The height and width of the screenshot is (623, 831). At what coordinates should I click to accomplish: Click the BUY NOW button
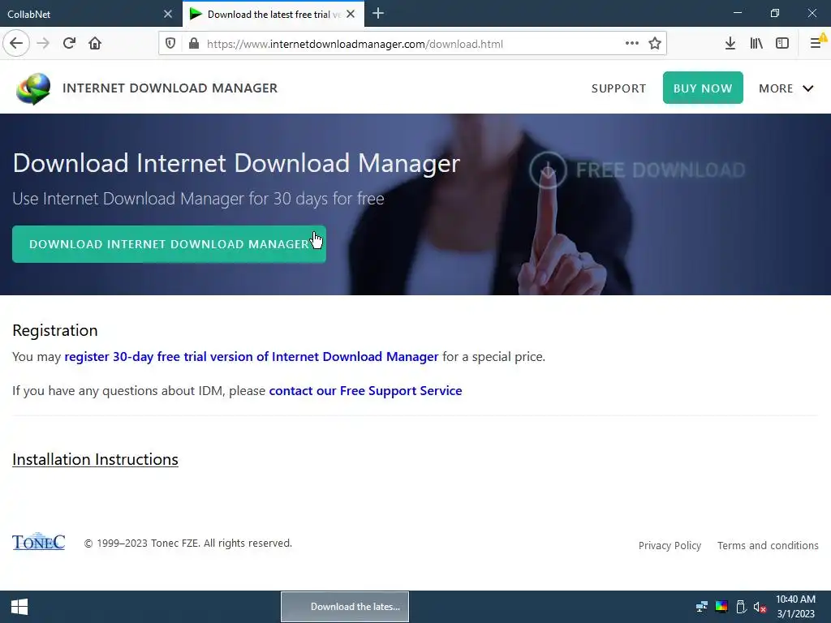point(703,88)
